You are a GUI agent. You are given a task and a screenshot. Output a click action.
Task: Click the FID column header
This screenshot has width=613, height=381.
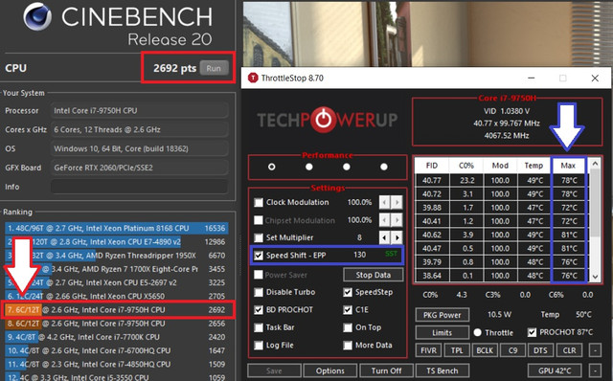(432, 166)
